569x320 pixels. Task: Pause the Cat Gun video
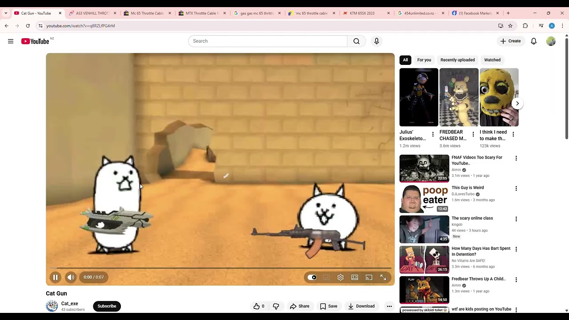[x=55, y=277]
